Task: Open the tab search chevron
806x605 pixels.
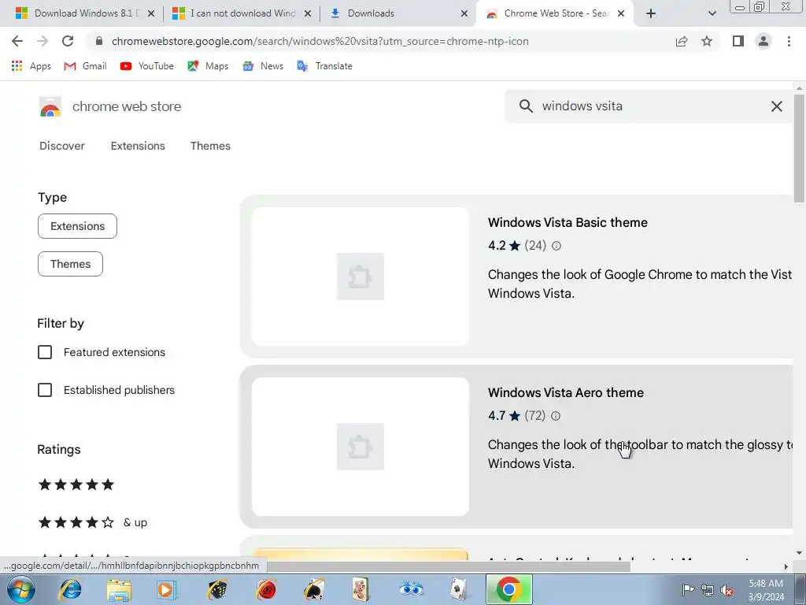Action: (x=712, y=13)
